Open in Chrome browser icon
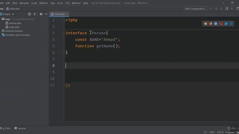Image resolution: width=239 pixels, height=134 pixels. pos(205,24)
